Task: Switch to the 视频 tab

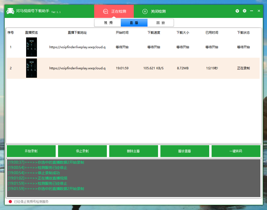Action: click(108, 23)
